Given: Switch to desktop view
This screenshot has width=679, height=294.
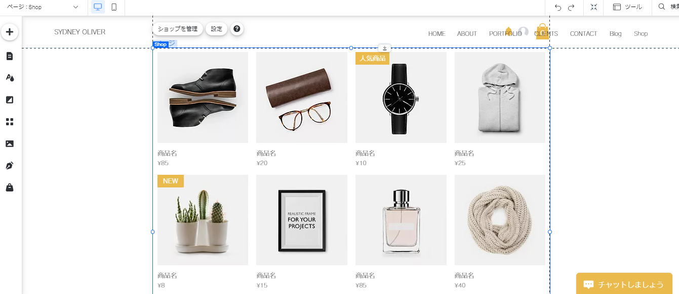Looking at the screenshot, I should pyautogui.click(x=98, y=7).
